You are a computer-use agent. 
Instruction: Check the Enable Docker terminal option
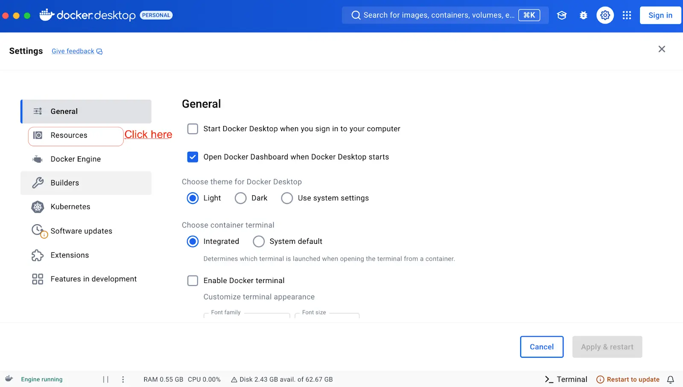[193, 280]
